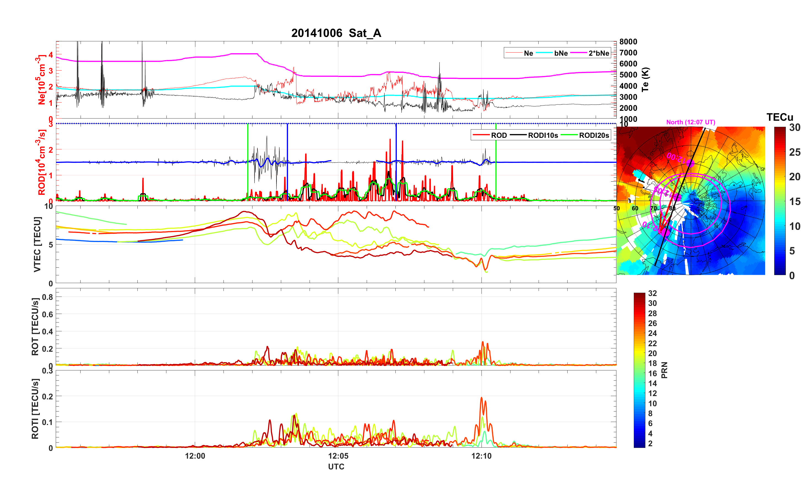Click the PRN colorbar scale
The image size is (801, 484).
tap(639, 370)
